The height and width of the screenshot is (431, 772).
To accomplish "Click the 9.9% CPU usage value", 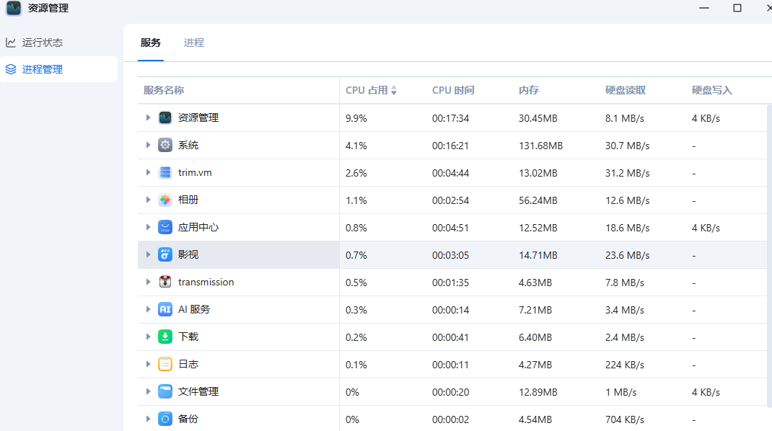I will click(x=356, y=118).
